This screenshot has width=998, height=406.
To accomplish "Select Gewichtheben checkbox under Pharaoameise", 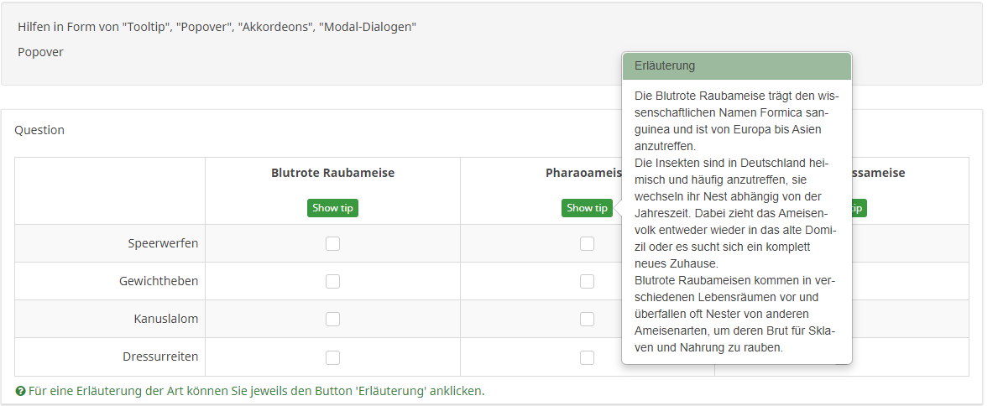I will pyautogui.click(x=587, y=281).
